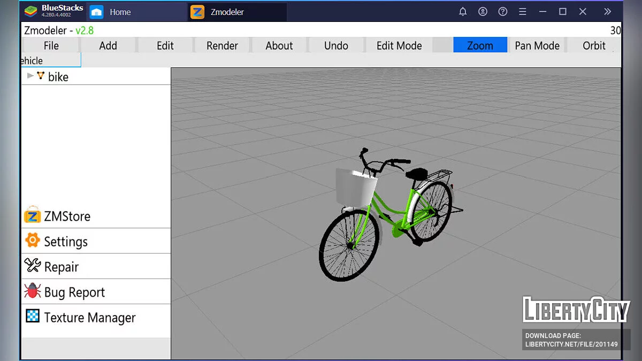The height and width of the screenshot is (361, 642).
Task: Expand the bike tree item
Action: (x=30, y=76)
